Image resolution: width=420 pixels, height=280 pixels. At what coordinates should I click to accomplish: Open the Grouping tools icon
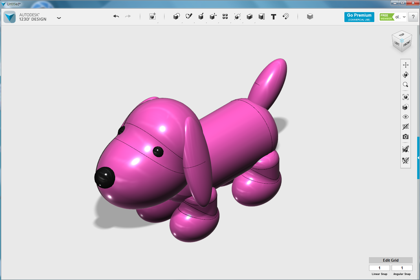pos(237,16)
